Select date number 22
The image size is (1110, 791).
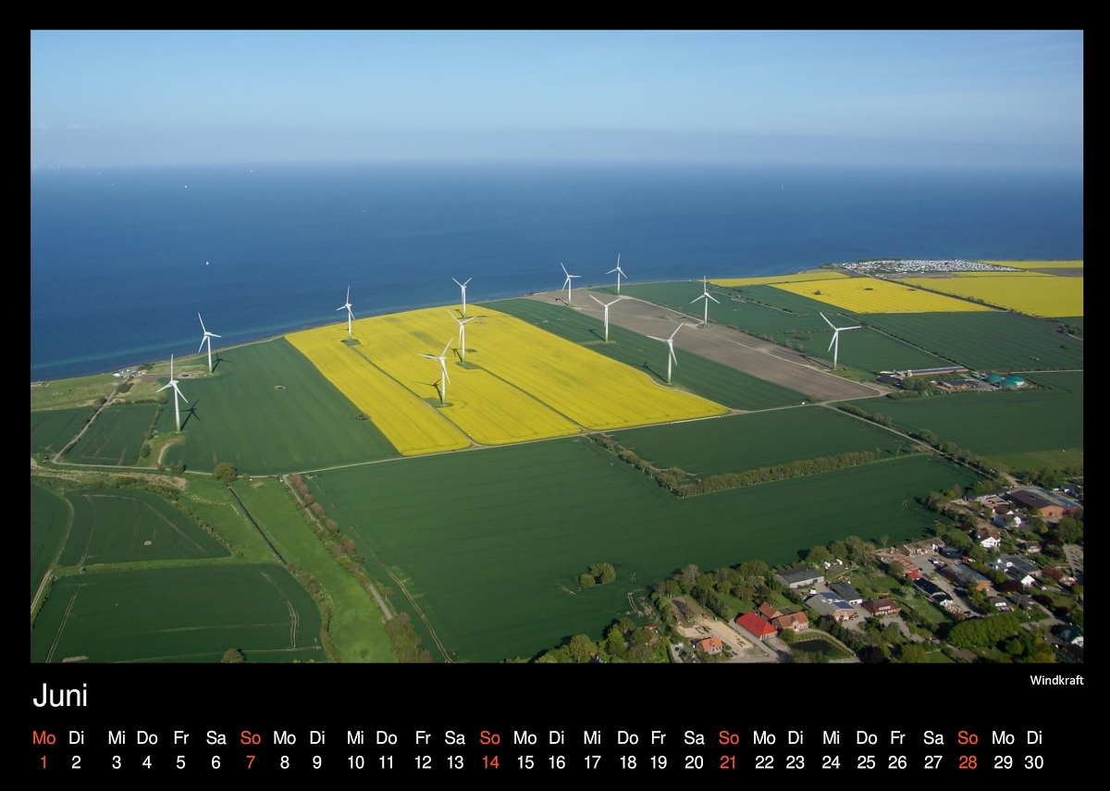[x=764, y=762]
